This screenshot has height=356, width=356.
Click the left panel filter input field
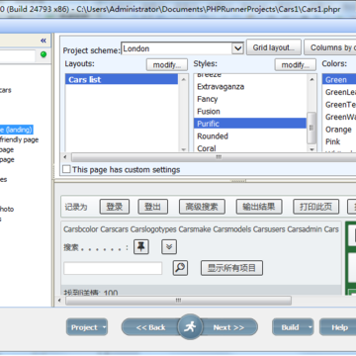point(17,55)
